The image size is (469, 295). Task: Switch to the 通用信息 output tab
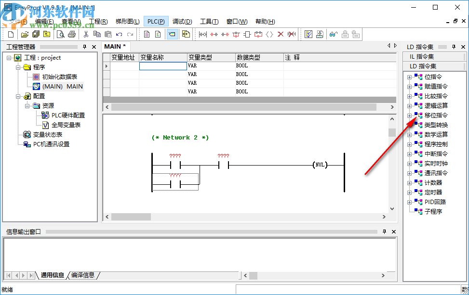(x=53, y=275)
